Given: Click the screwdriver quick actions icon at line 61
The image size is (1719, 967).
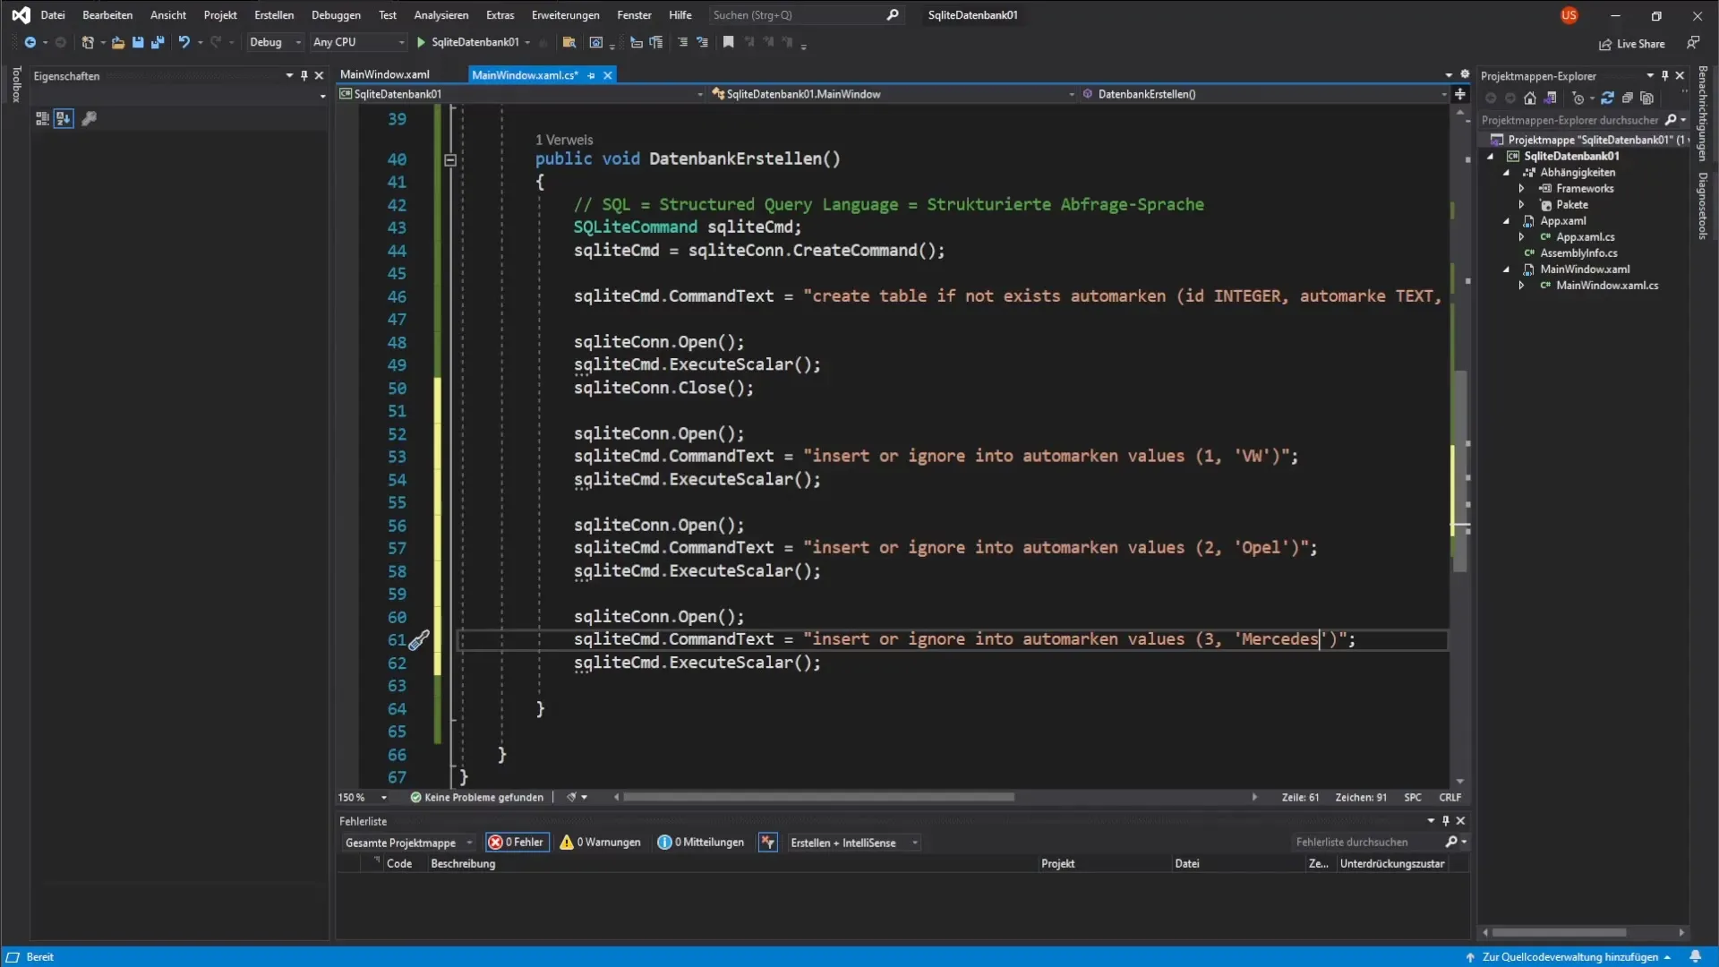Looking at the screenshot, I should (x=418, y=640).
